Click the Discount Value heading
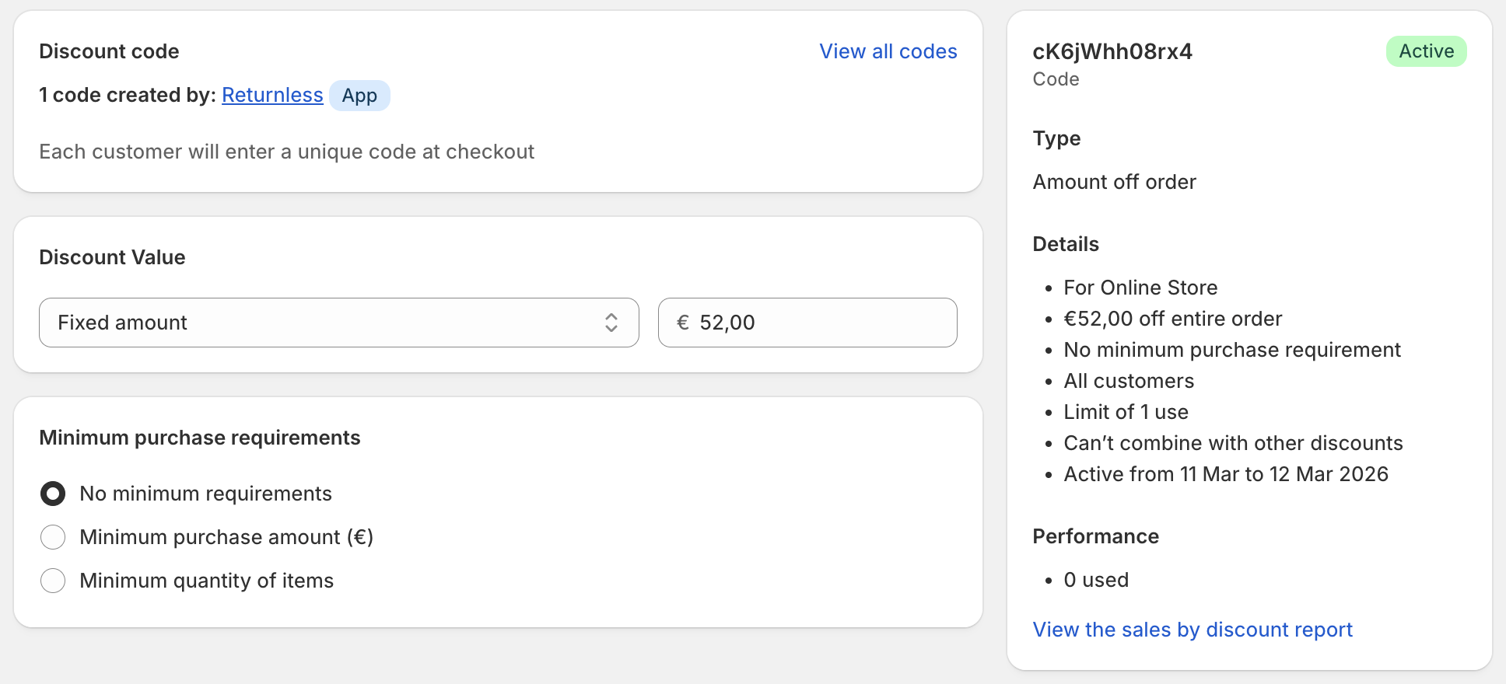 click(x=112, y=257)
